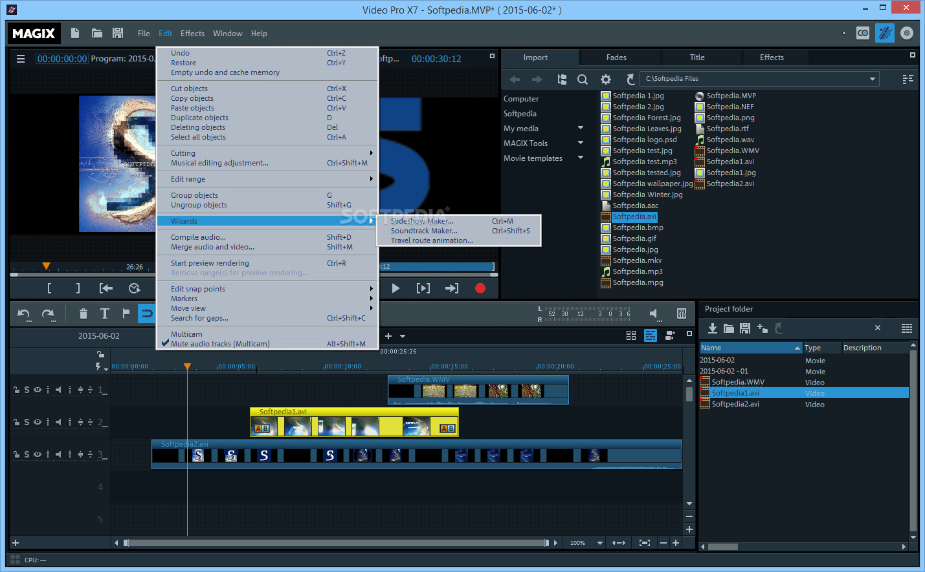Open the zoom percentage dropdown arrow
Viewport: 925px width, 572px height.
[x=600, y=543]
